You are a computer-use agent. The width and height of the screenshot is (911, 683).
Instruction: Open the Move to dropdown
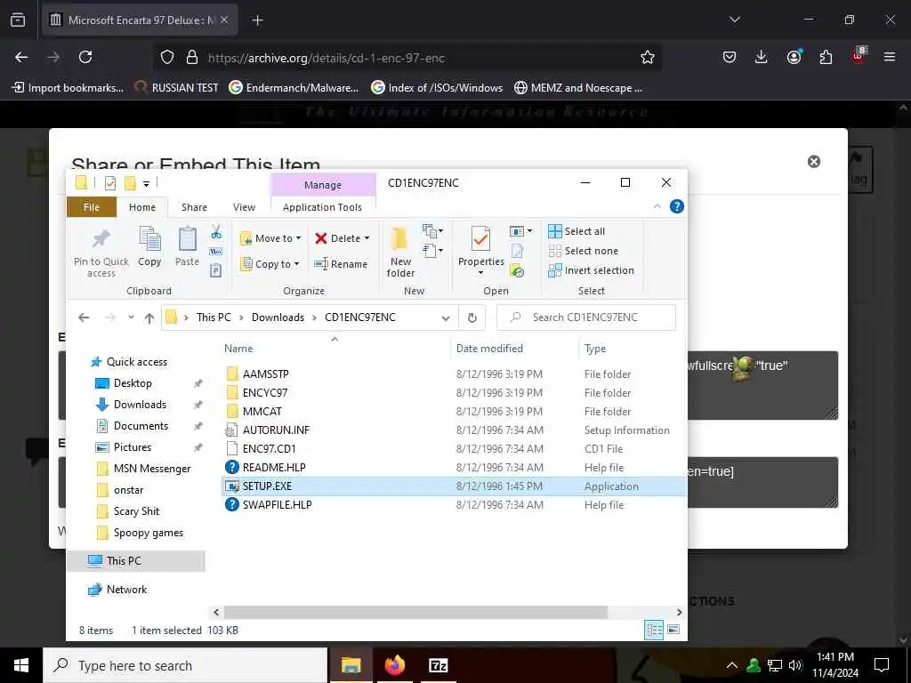[270, 238]
